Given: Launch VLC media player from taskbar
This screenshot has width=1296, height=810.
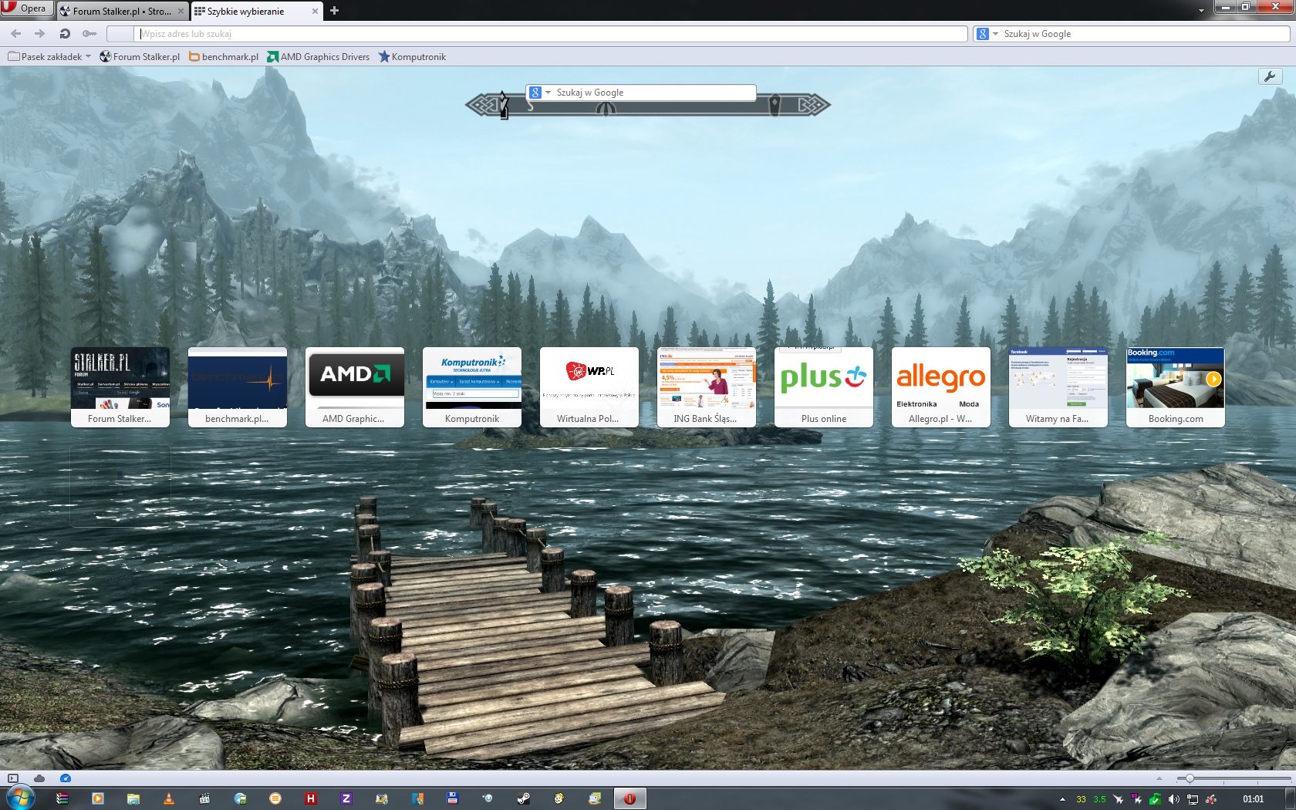Looking at the screenshot, I should point(169,798).
